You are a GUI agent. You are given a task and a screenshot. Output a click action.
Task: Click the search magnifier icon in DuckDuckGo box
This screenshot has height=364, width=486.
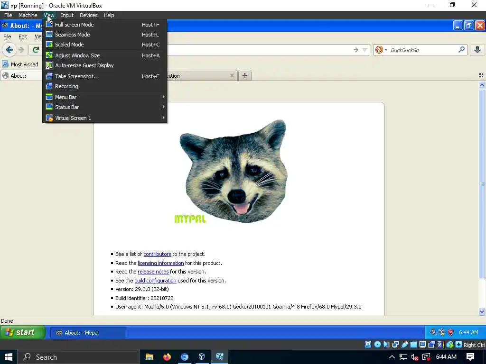tap(461, 49)
